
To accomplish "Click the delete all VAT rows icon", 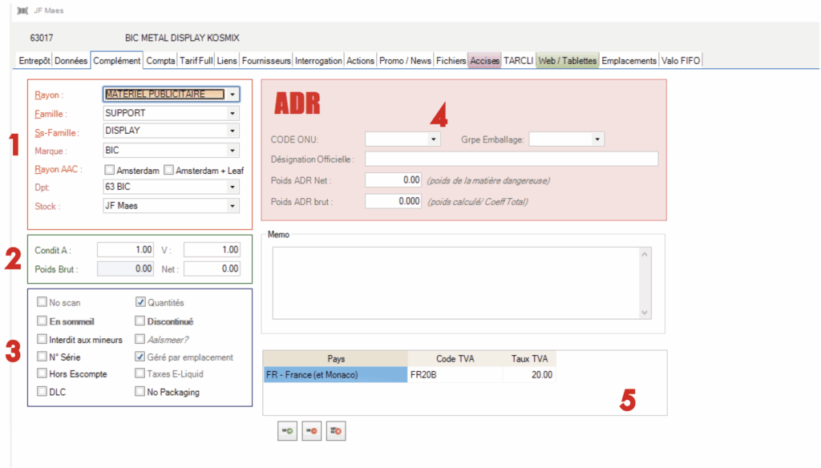I will [335, 431].
